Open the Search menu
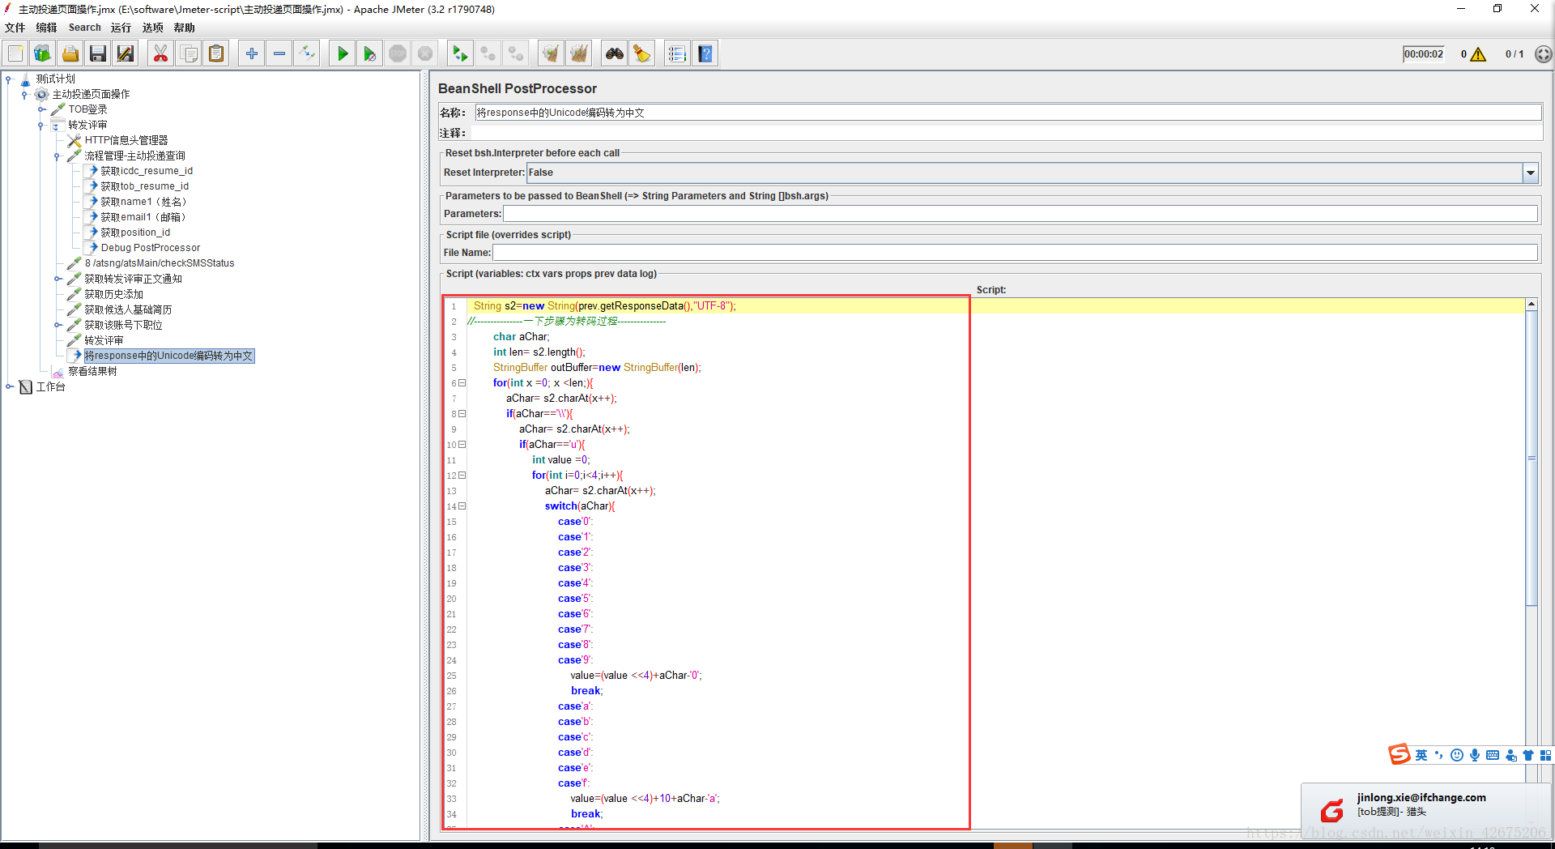The width and height of the screenshot is (1555, 849). (84, 28)
